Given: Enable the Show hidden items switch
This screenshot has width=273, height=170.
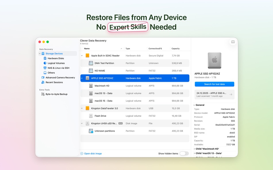Looking at the screenshot, I should tap(184, 153).
